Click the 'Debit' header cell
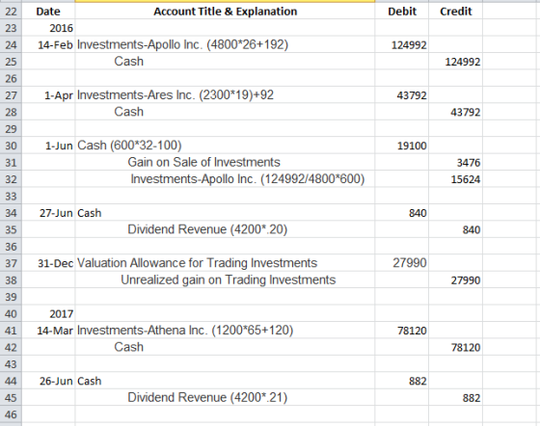Image resolution: width=540 pixels, height=426 pixels. 402,12
